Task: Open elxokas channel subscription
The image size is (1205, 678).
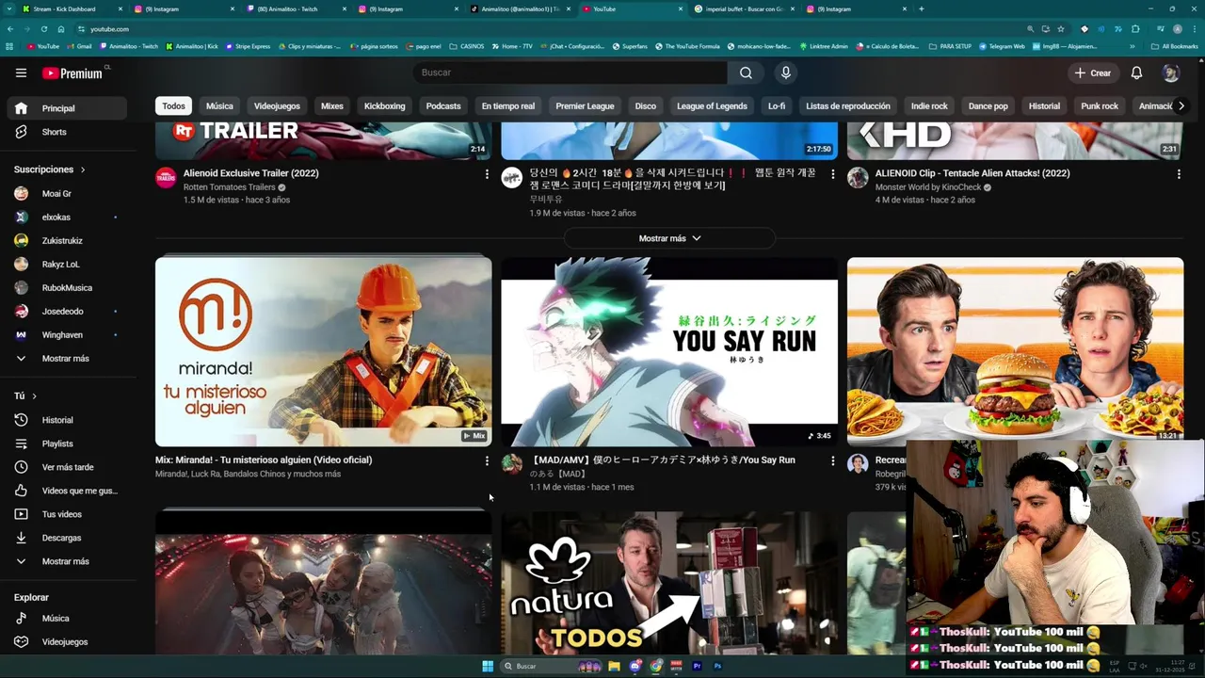Action: [x=66, y=218]
